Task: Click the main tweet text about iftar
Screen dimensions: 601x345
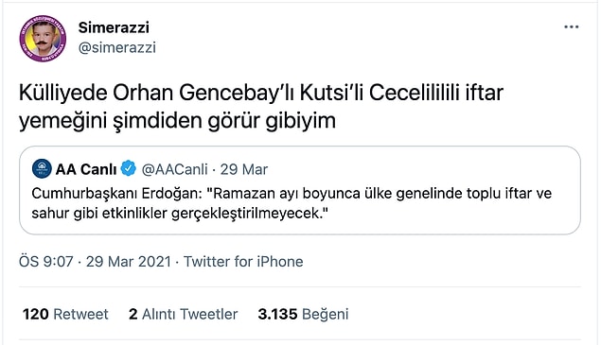Action: click(x=261, y=107)
